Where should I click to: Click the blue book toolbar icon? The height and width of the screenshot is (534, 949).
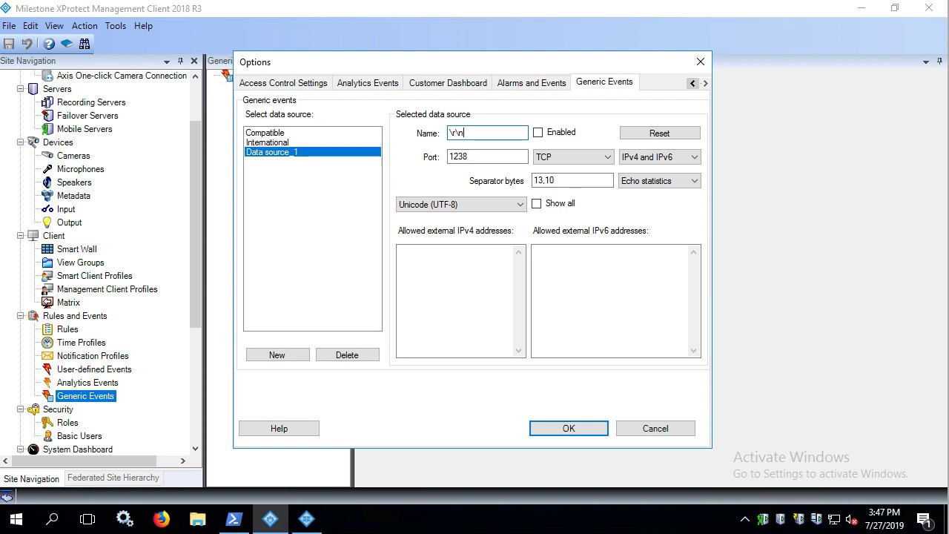pyautogui.click(x=67, y=44)
